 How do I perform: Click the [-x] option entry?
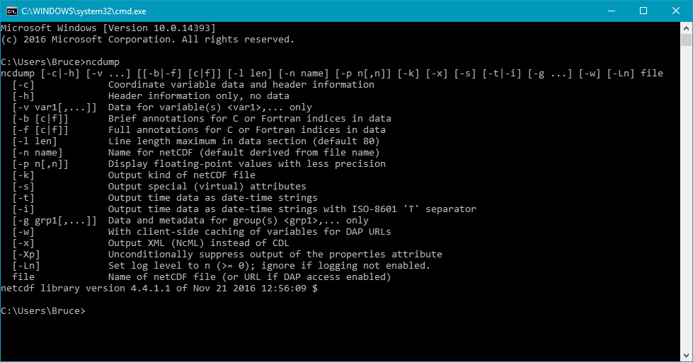[23, 243]
